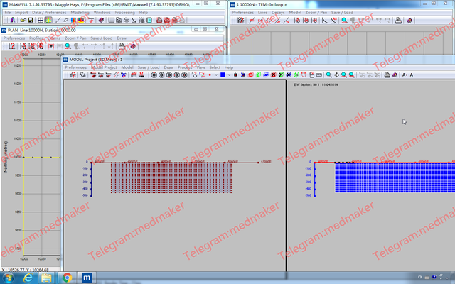Image resolution: width=455 pixels, height=284 pixels.
Task: Click the green parallel plates icon in MODEL toolbar
Action: [x=259, y=75]
